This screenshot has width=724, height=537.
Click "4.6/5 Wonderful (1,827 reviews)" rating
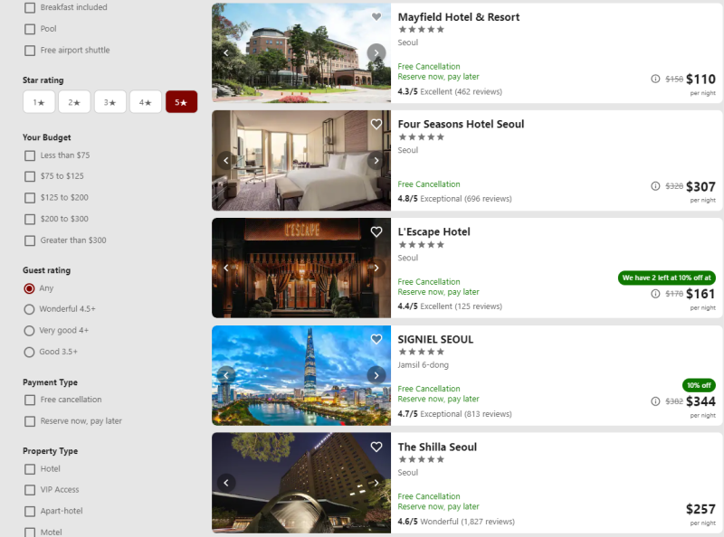tap(456, 522)
